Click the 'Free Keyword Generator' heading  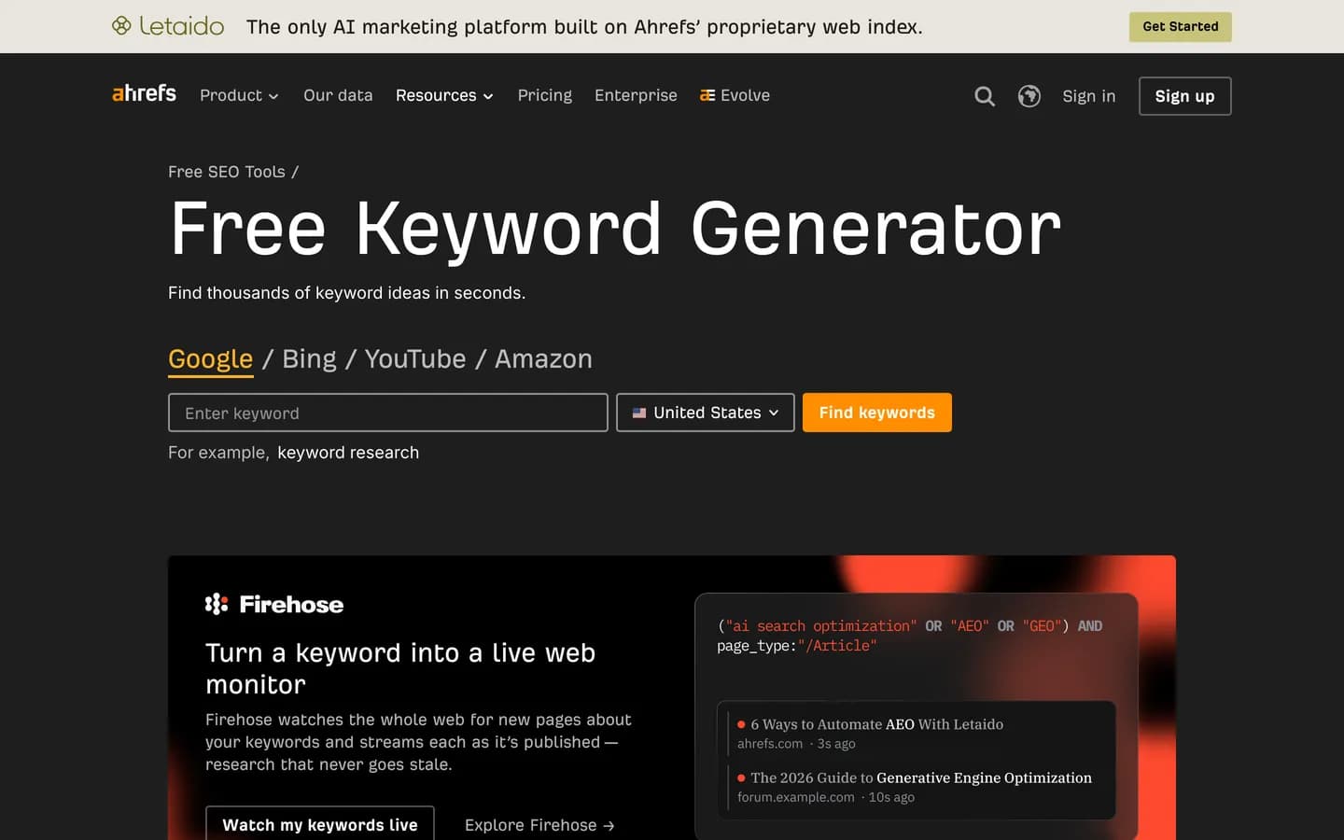615,230
